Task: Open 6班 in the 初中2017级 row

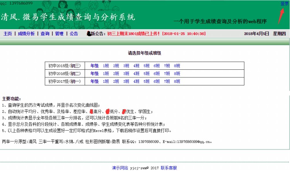Action: pos(157,81)
